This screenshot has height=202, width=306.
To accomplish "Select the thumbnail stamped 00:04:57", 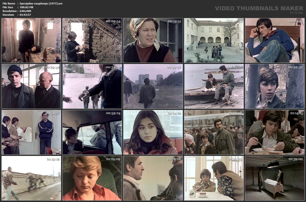I will point(31,40).
